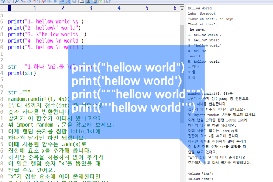
Task: Click the print(str) code line
Action: coord(22,73)
